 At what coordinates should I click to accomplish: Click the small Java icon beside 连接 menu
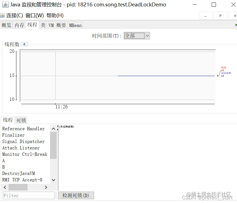[x=2, y=15]
